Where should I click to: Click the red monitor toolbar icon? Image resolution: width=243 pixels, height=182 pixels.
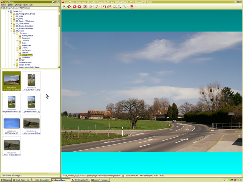click(131, 7)
